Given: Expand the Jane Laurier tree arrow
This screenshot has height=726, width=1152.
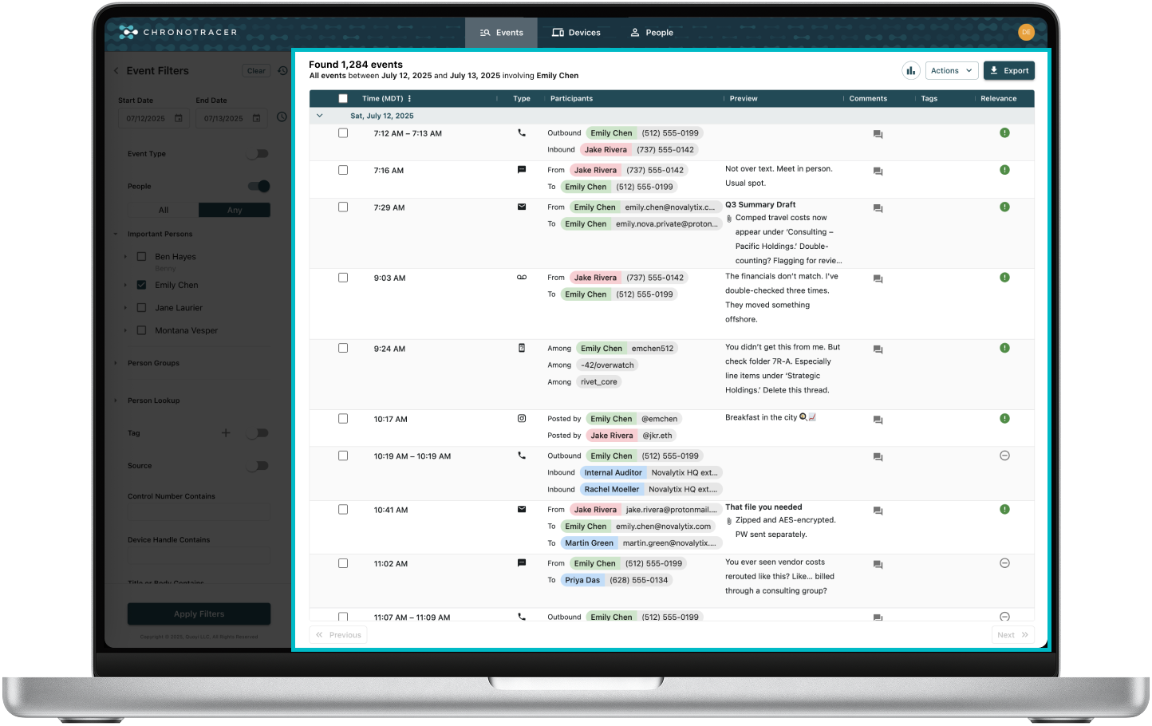Looking at the screenshot, I should [126, 308].
